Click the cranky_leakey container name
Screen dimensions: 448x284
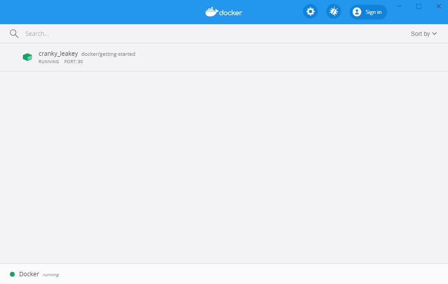tap(58, 53)
